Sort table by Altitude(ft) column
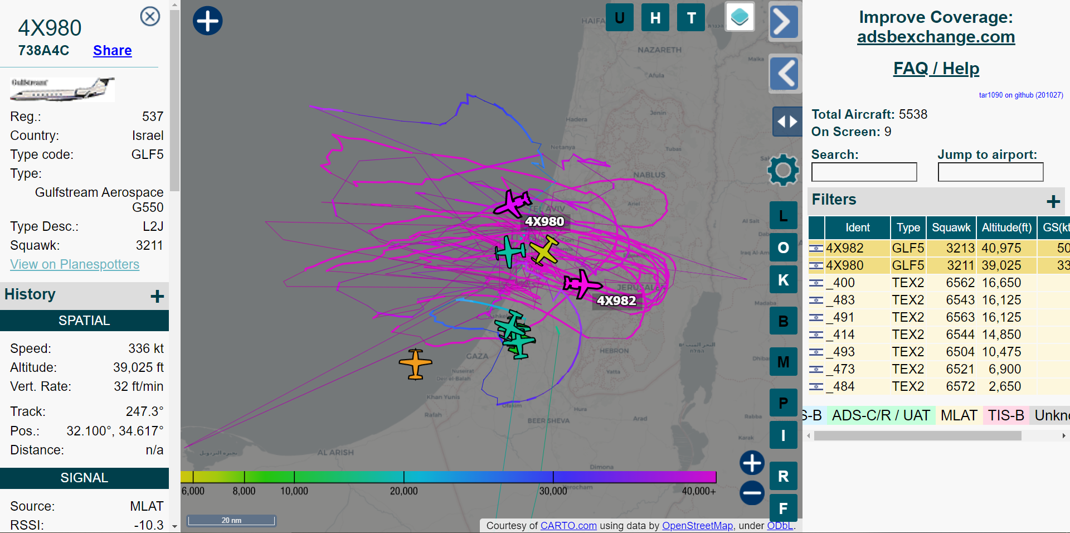Viewport: 1070px width, 533px height. [x=1006, y=227]
